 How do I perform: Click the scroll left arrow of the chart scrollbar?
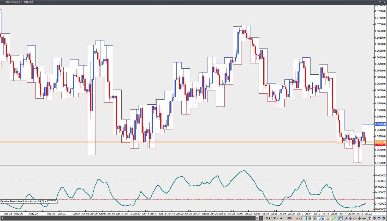(x=2, y=218)
